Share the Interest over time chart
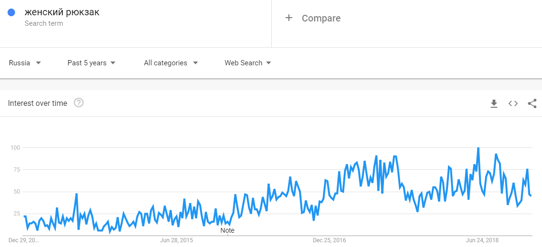The image size is (542, 247). (532, 103)
